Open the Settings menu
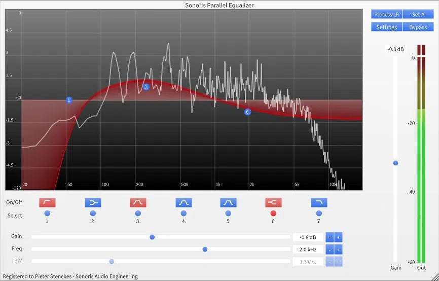The width and height of the screenshot is (439, 281). (387, 27)
